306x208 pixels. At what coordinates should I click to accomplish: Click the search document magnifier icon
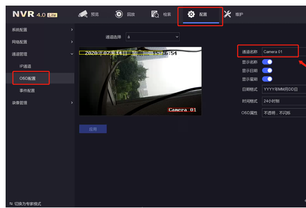[x=155, y=14]
